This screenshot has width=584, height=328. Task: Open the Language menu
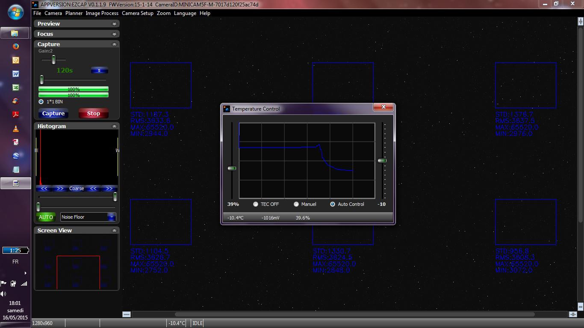tap(185, 13)
